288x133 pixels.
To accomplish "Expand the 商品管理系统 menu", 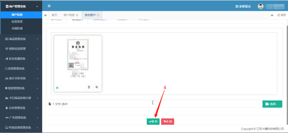I will point(21,39).
